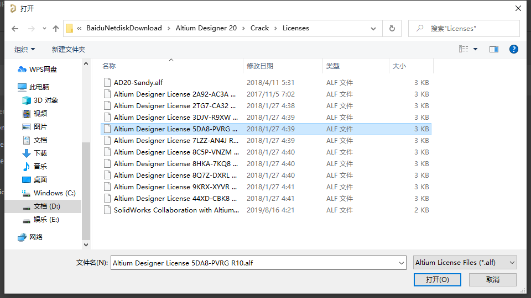Open 音乐 folder in sidebar
531x298 pixels.
(x=34, y=166)
